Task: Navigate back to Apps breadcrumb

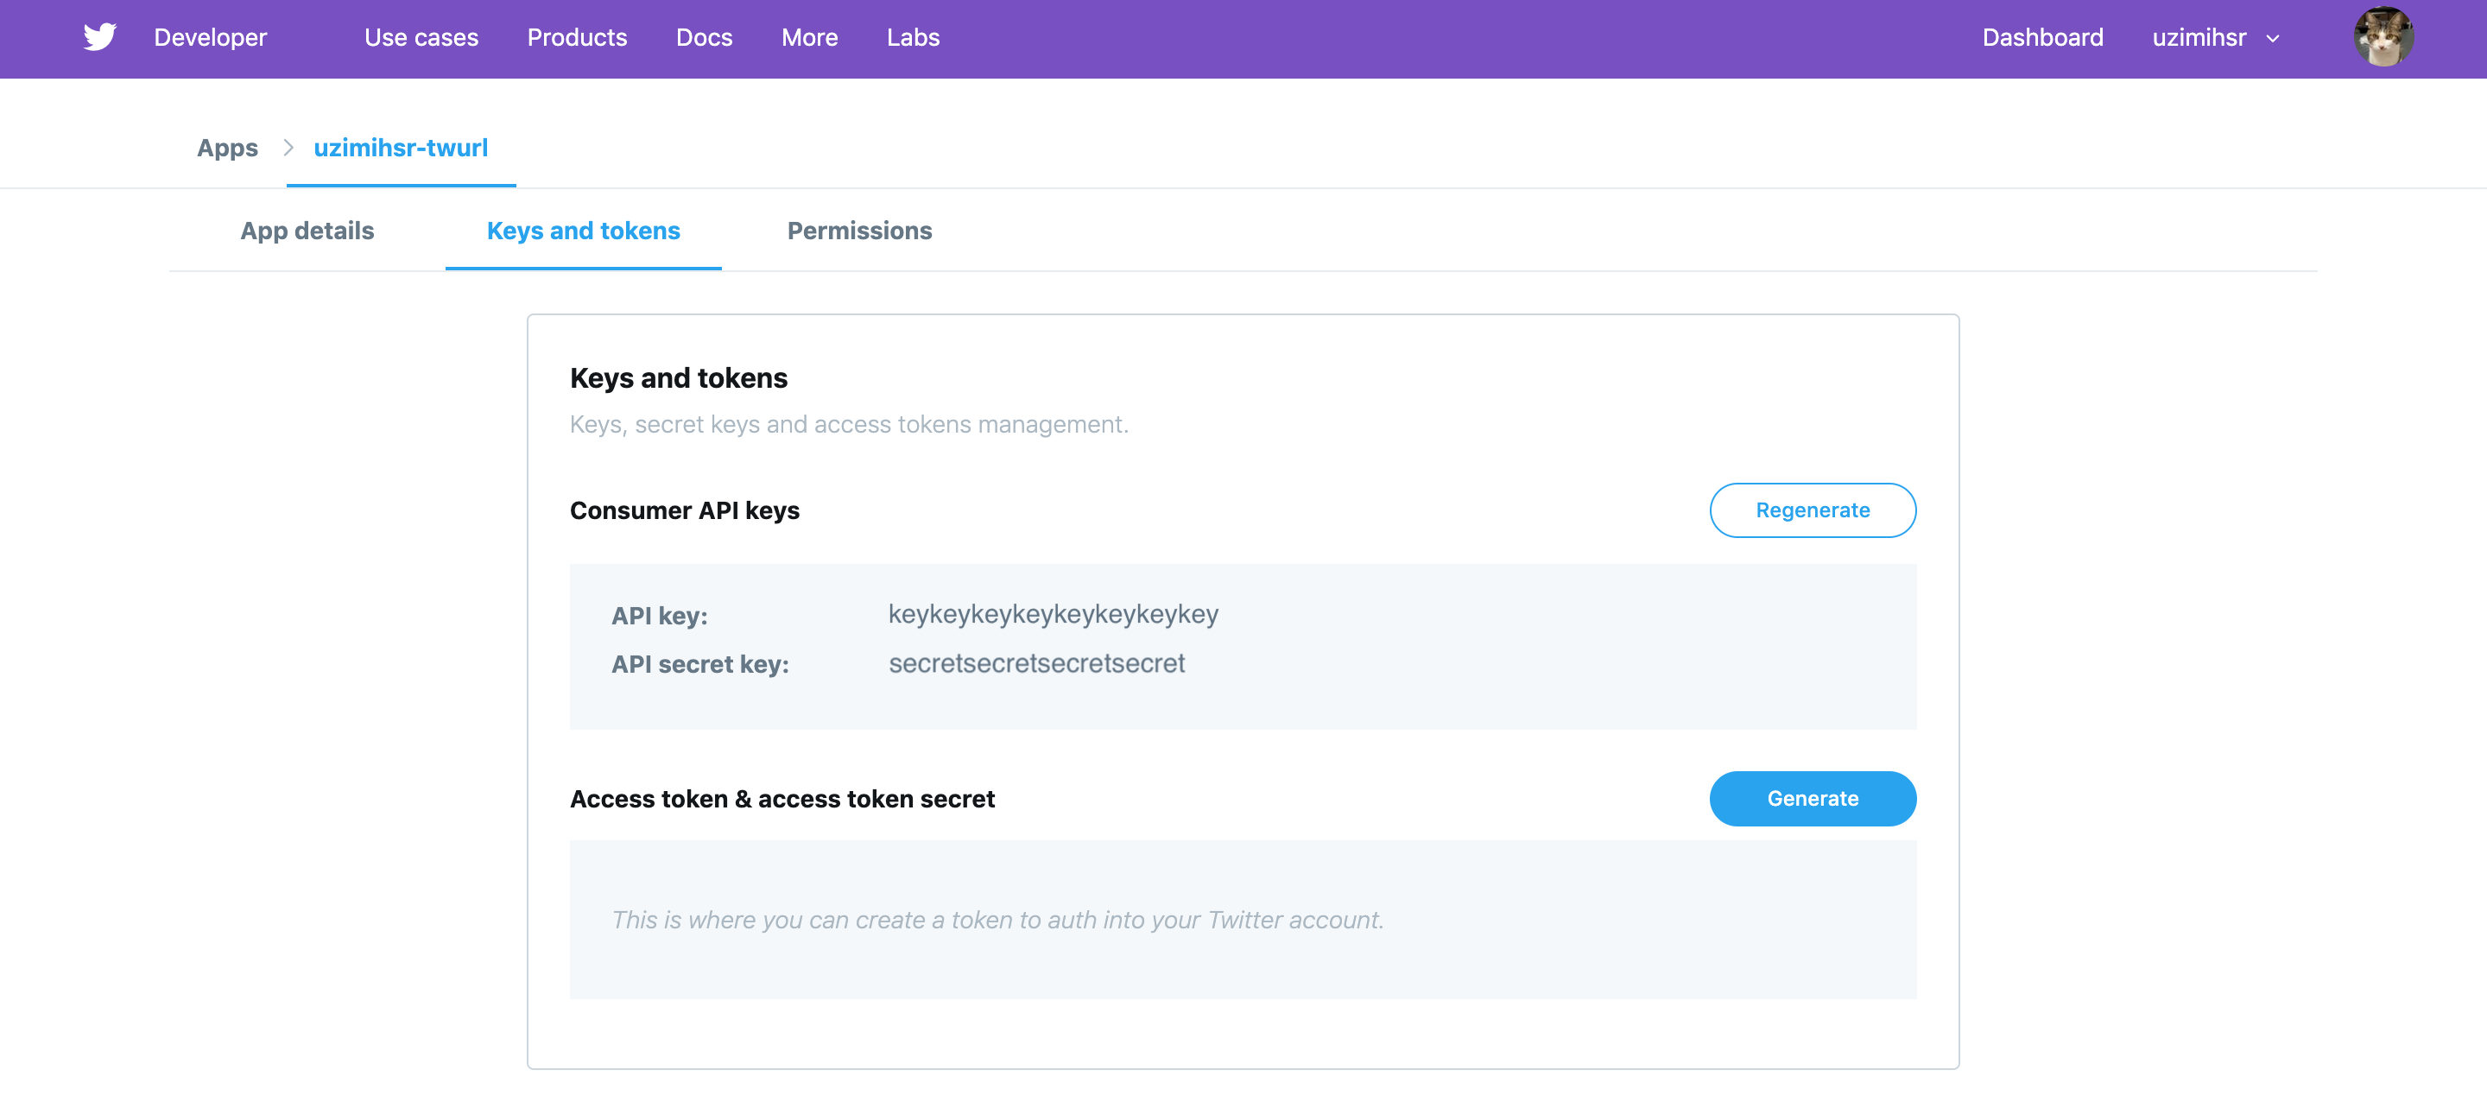Action: click(x=227, y=148)
